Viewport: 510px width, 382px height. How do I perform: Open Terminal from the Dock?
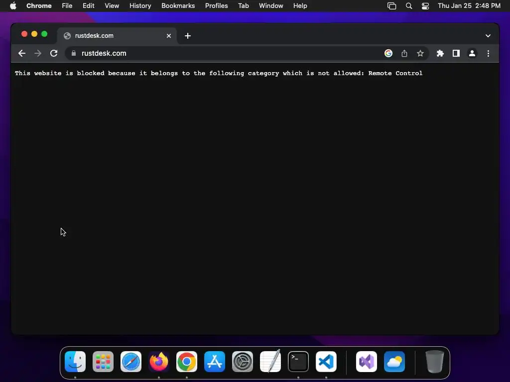pos(298,362)
